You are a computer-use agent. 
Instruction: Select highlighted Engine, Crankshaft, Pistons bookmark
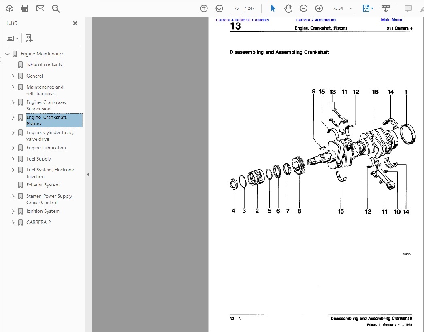coord(54,121)
